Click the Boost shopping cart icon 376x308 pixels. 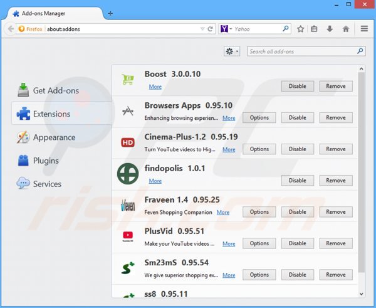pos(128,79)
